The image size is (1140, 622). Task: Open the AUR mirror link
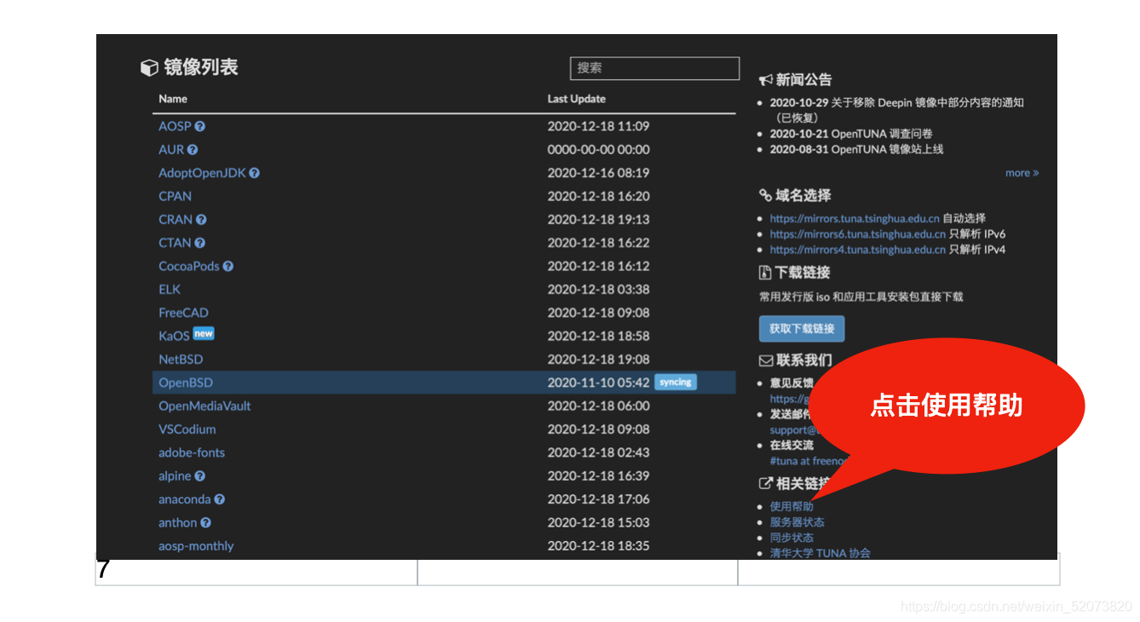coord(171,149)
